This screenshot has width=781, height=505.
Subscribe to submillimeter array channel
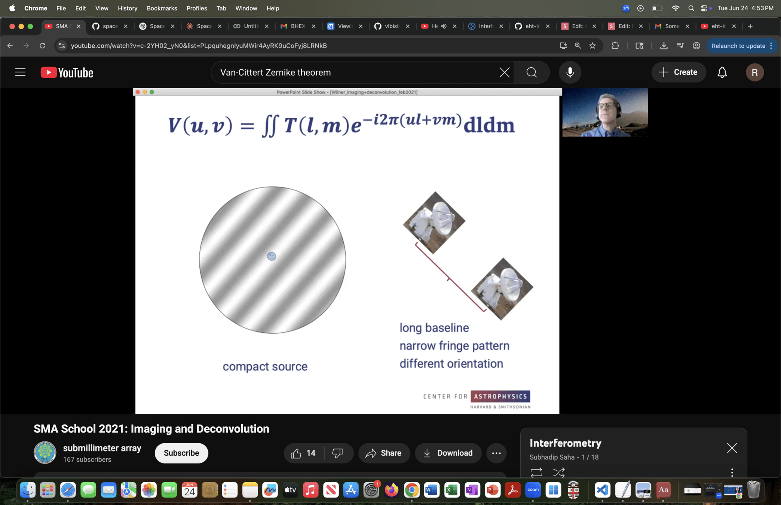click(x=181, y=453)
